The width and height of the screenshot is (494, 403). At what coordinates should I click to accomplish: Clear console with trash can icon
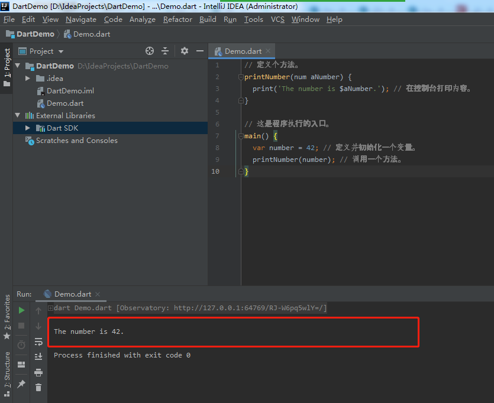[x=38, y=388]
